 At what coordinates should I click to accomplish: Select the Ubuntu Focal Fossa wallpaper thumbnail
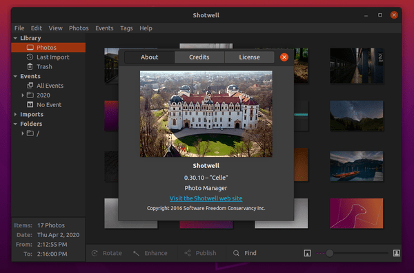(x=357, y=213)
